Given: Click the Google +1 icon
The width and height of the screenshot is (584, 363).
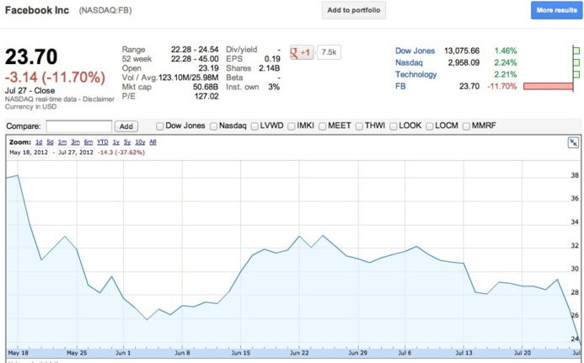Looking at the screenshot, I should [x=301, y=52].
